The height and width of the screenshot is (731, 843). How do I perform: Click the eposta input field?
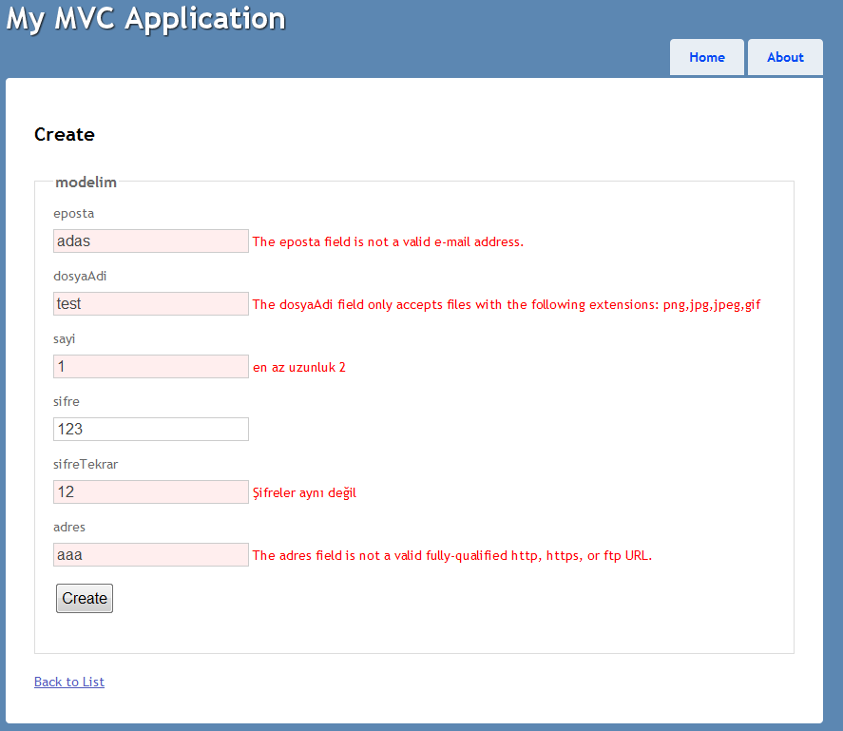151,241
